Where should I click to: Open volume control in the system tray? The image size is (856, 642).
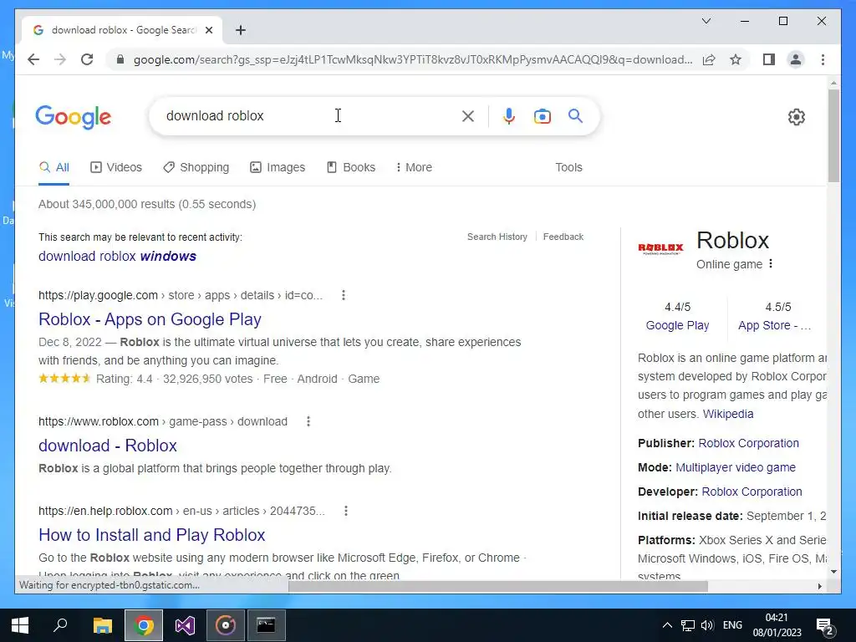coord(707,625)
